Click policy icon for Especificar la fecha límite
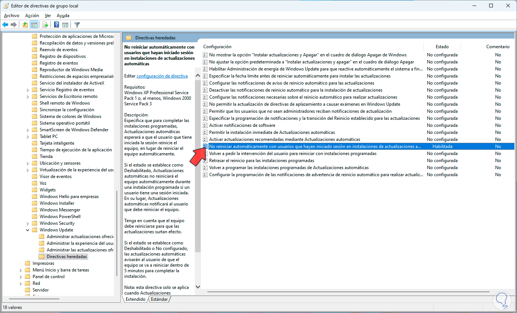517x313 pixels. (206, 76)
